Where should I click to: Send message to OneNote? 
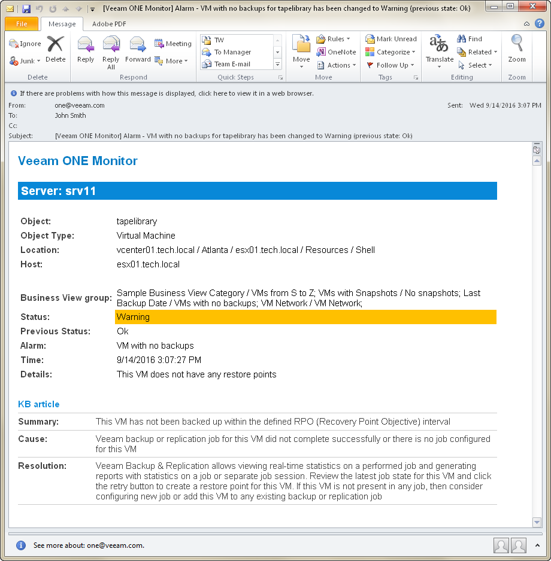pos(336,52)
